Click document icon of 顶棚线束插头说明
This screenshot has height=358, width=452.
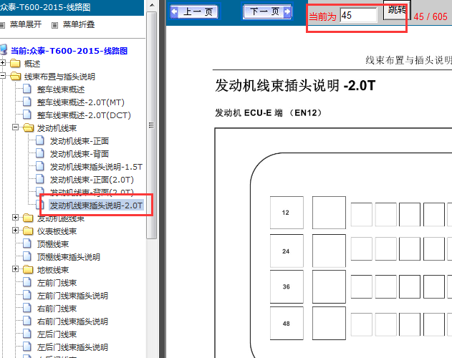coord(27,256)
